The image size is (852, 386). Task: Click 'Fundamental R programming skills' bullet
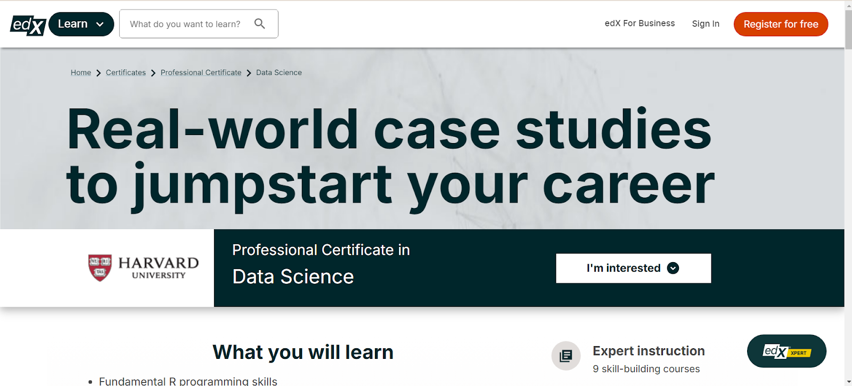coord(188,381)
